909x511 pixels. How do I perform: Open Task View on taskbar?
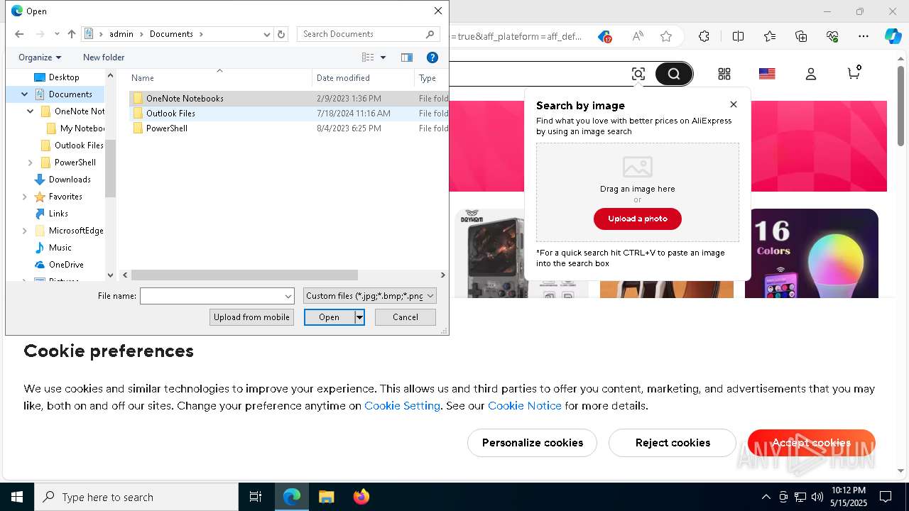(x=256, y=497)
